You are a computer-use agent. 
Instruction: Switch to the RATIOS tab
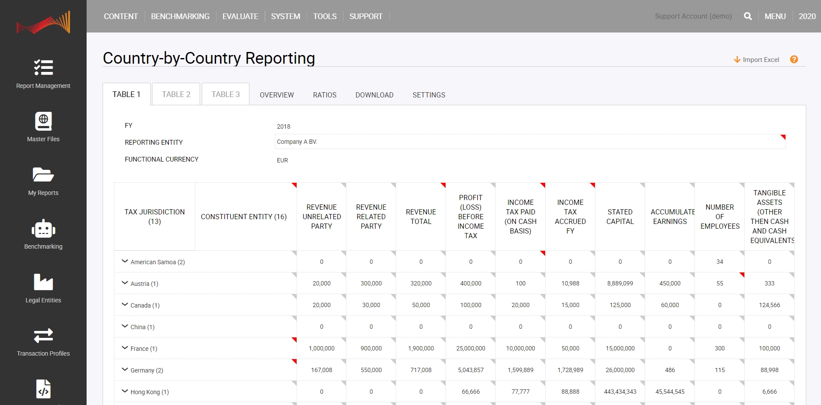(x=324, y=95)
